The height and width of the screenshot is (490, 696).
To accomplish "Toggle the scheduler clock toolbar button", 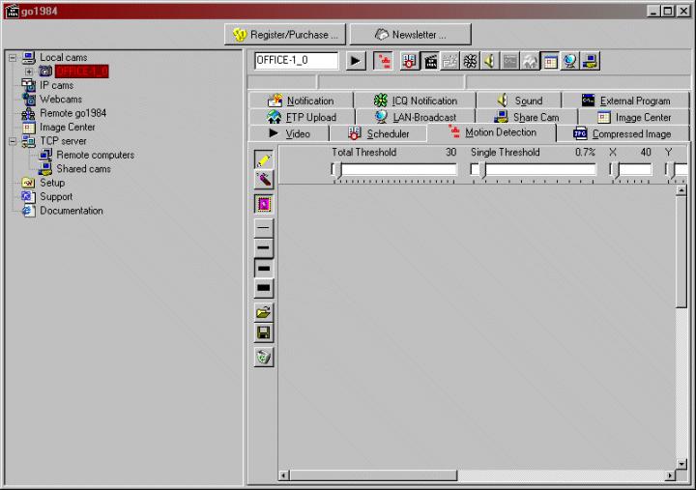I will click(x=409, y=61).
